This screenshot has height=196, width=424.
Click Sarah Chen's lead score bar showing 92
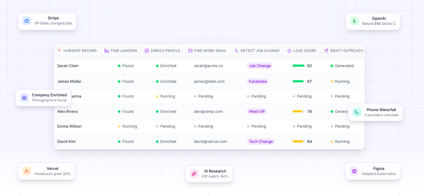tap(299, 66)
